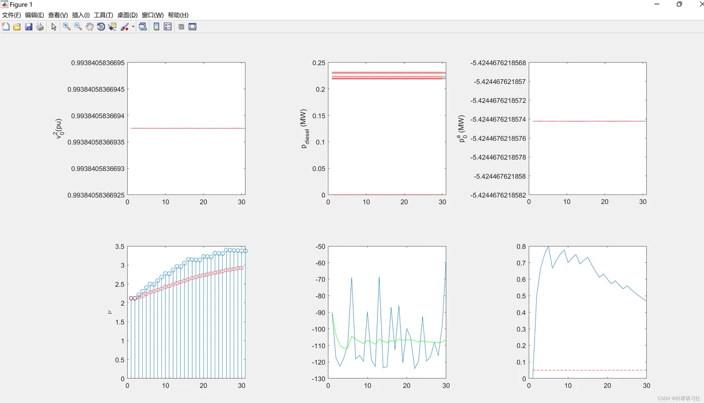This screenshot has width=704, height=403.
Task: Open the 桌面(D) menu
Action: pos(127,15)
